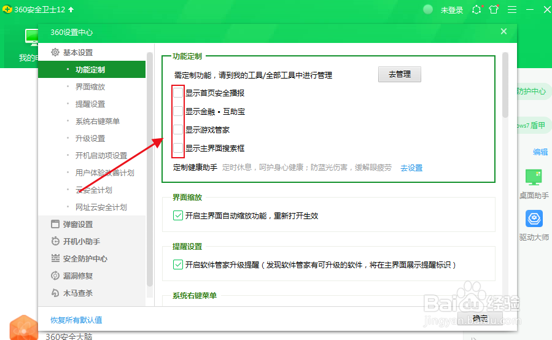552x340 pixels.
Task: Click 去设置 link for 定制健康助手
Action: pos(411,168)
